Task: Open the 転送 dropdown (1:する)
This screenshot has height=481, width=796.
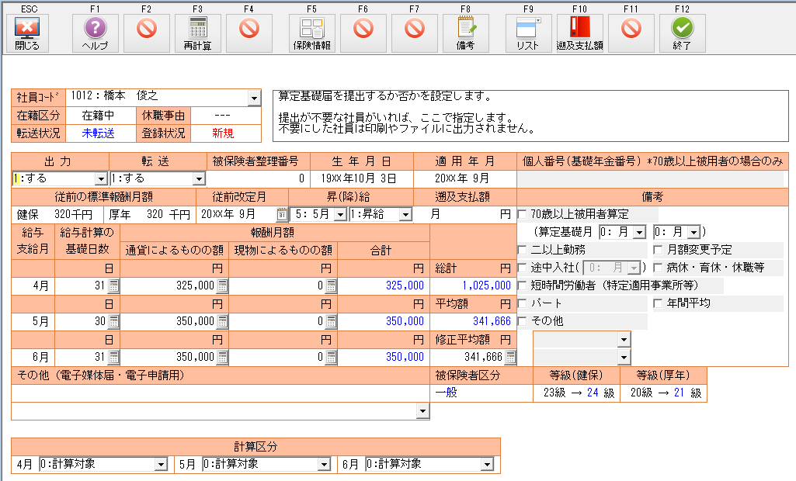Action: tap(199, 178)
